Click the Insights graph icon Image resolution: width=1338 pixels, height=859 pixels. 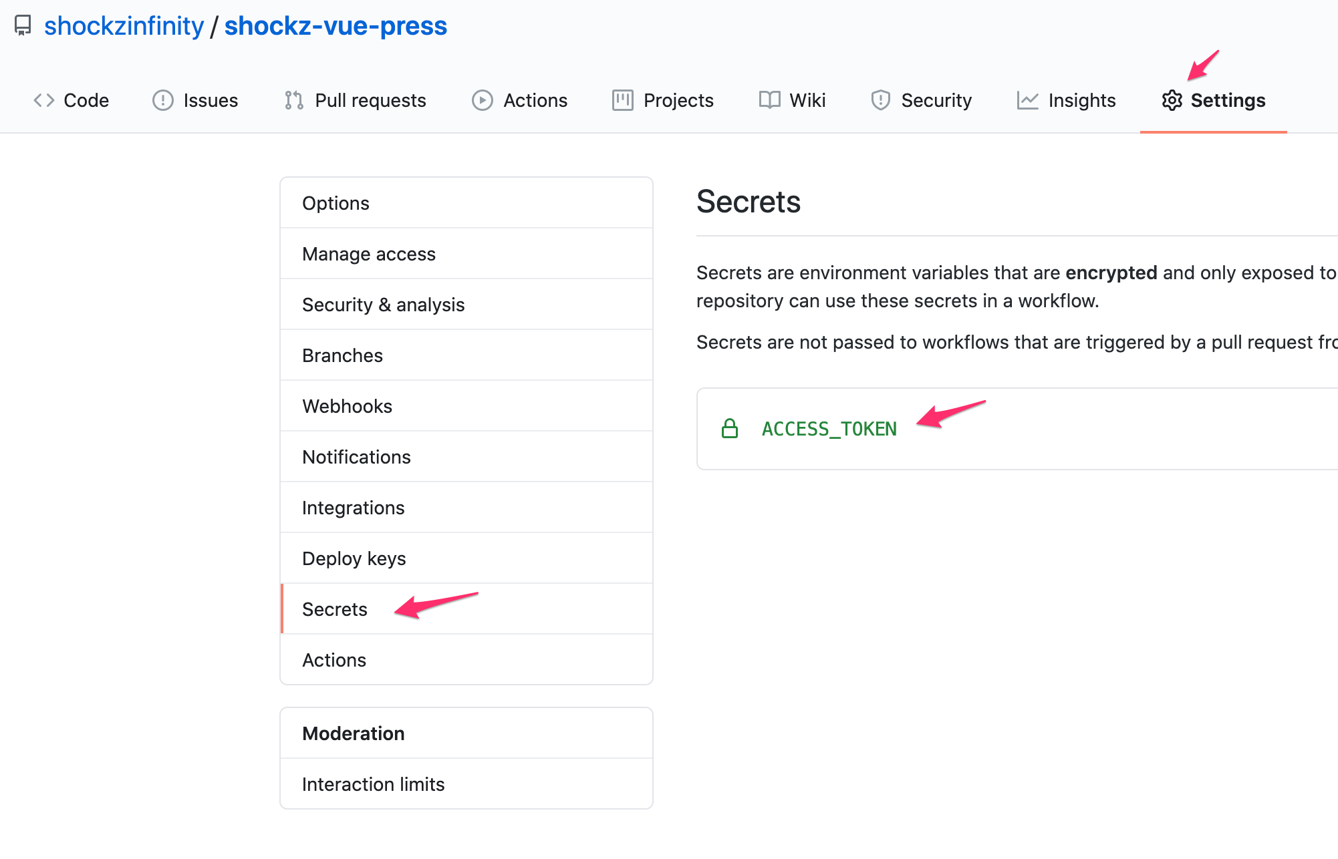coord(1027,100)
